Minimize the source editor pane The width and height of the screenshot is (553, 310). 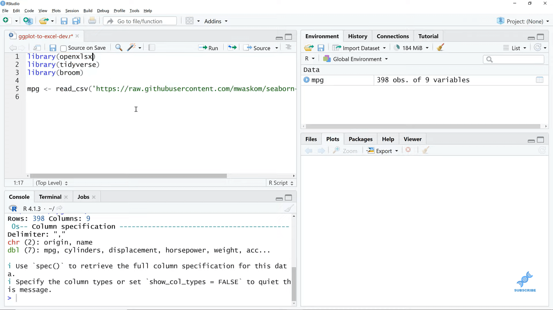pyautogui.click(x=279, y=37)
